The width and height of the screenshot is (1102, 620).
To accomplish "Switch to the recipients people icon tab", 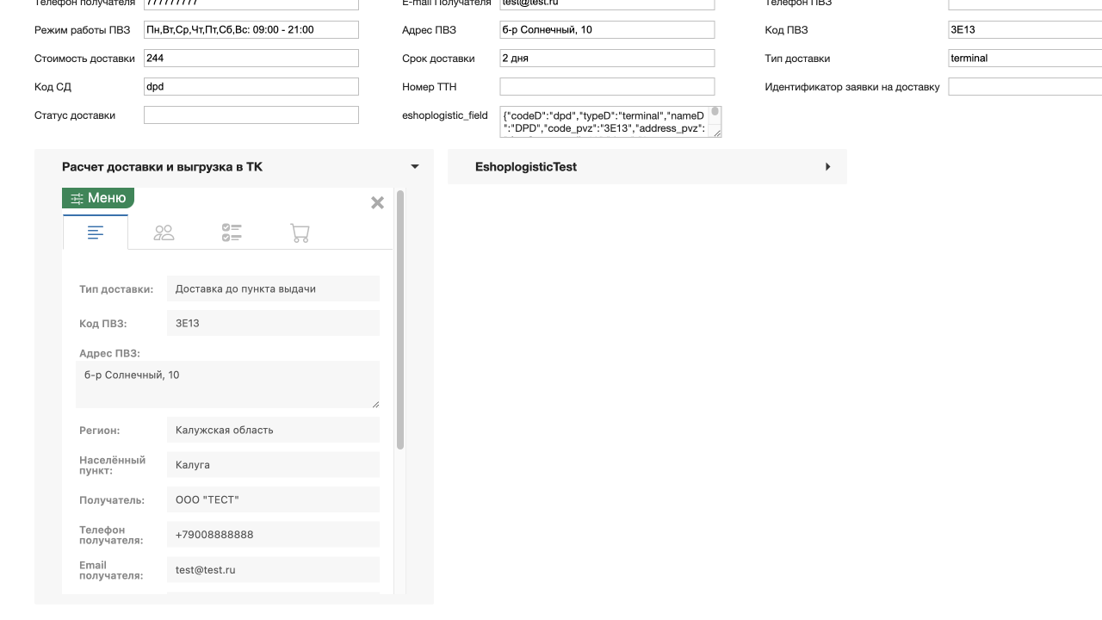I will coord(164,232).
